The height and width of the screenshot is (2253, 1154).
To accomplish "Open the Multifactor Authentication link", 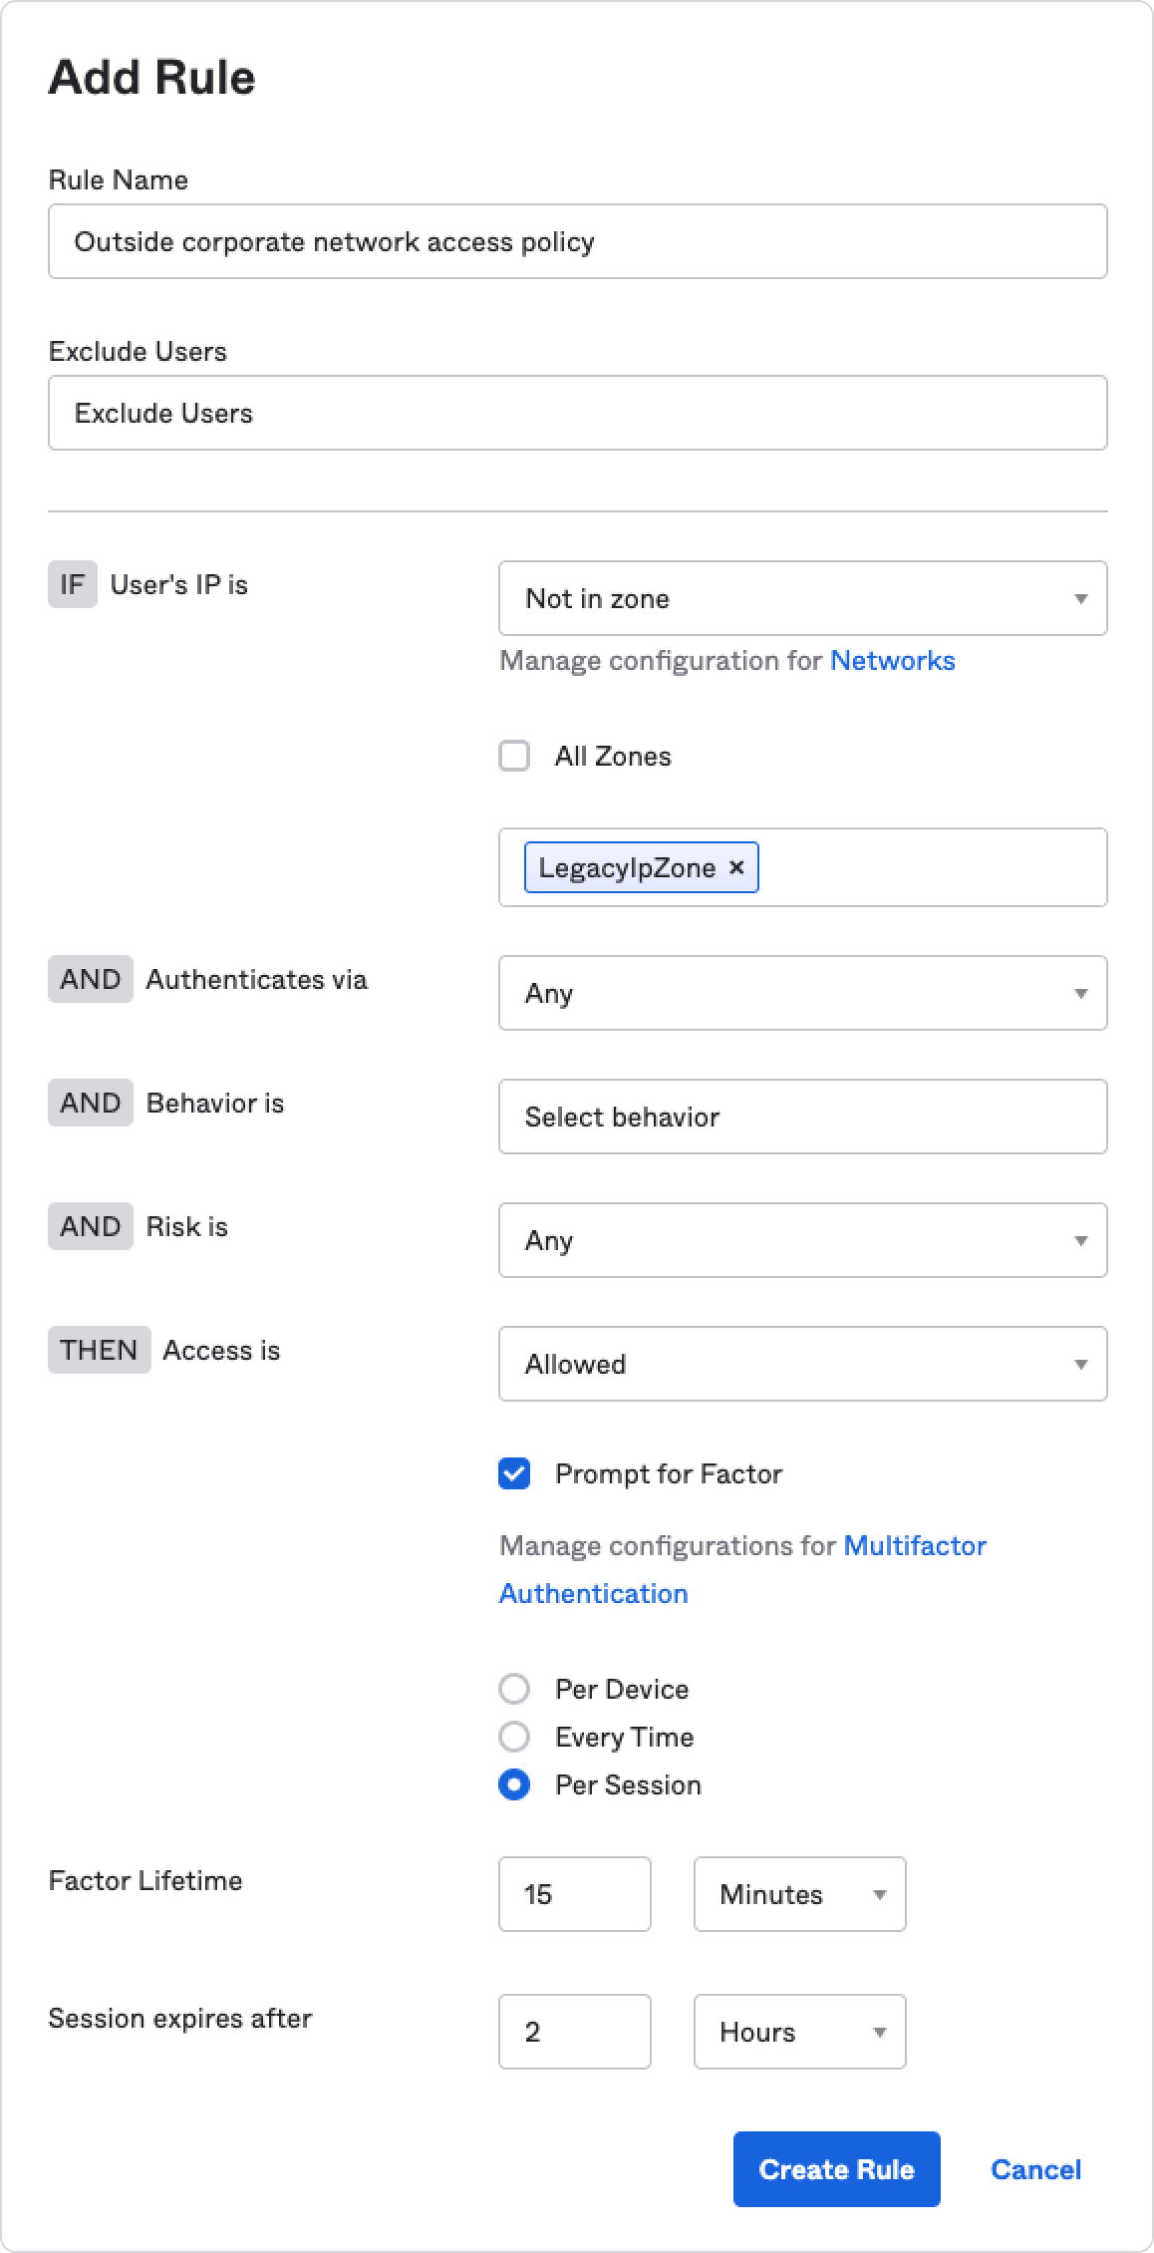I will click(x=914, y=1546).
